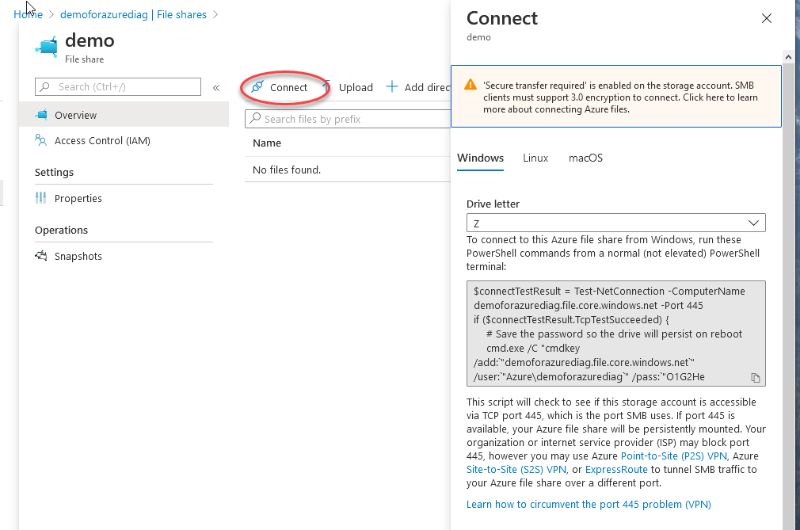Screen dimensions: 800x530
Task: Click the Connect plug icon
Action: tap(257, 87)
